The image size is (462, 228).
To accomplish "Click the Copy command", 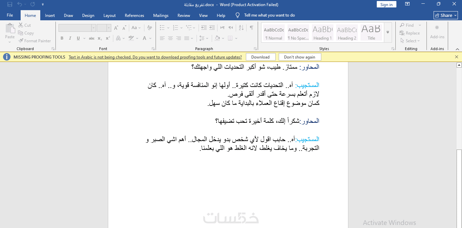I will [x=26, y=33].
